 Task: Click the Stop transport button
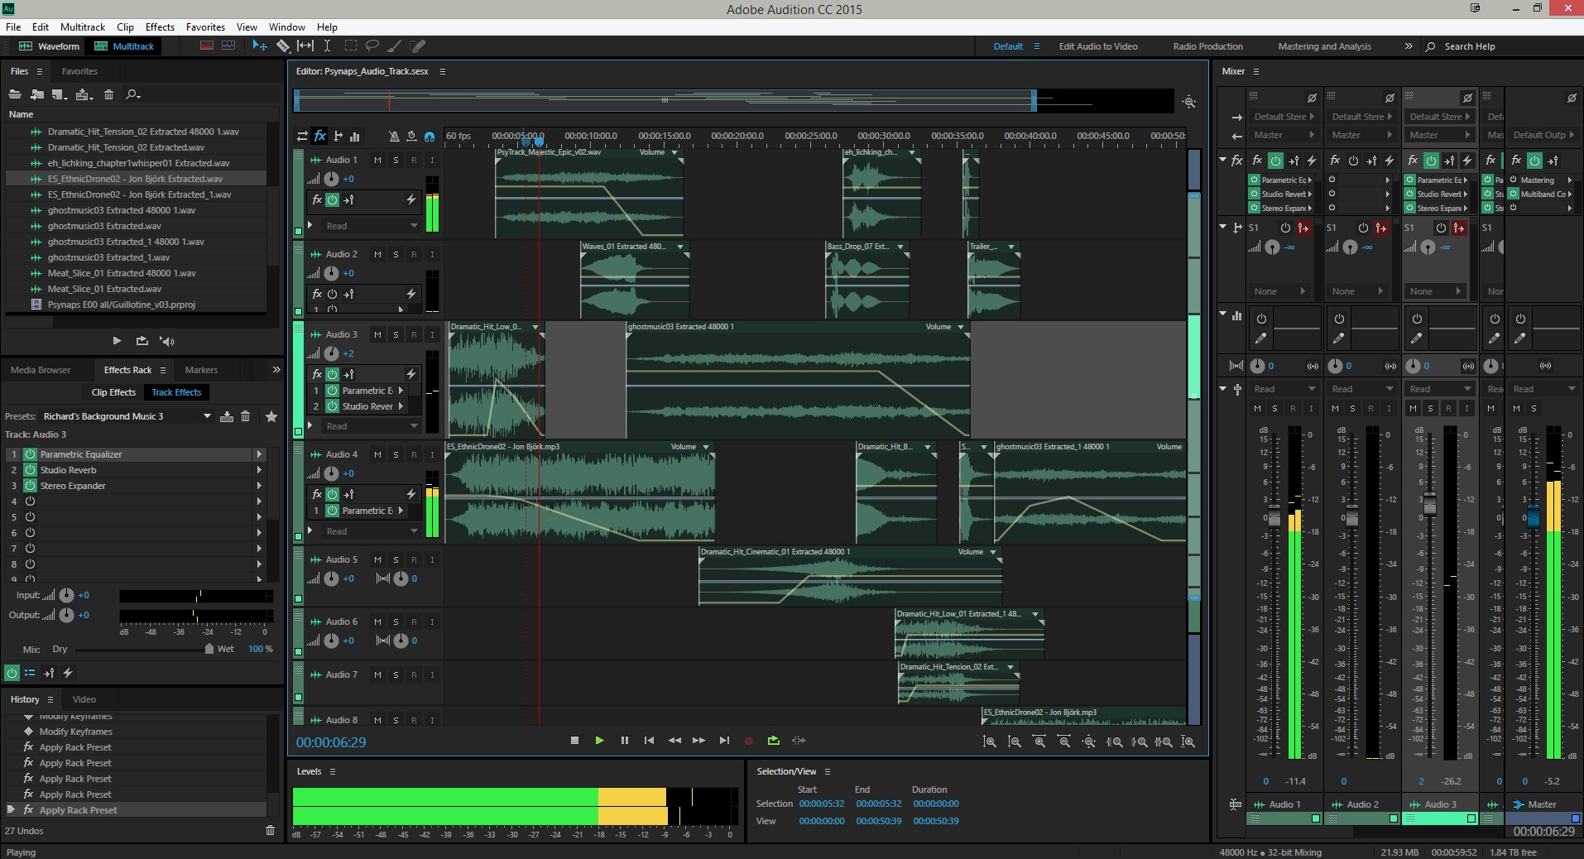pyautogui.click(x=574, y=741)
